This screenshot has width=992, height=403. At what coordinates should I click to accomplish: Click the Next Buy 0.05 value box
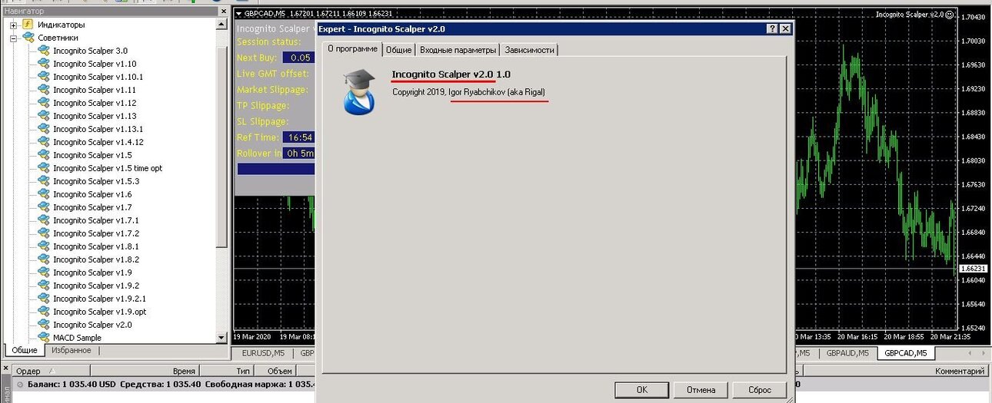(x=299, y=58)
